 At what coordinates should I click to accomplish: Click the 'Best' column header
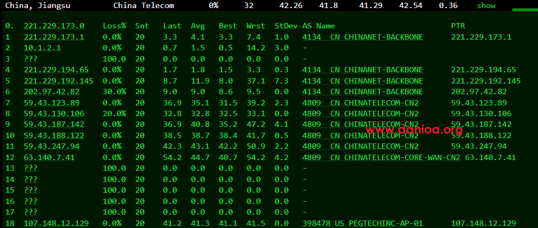click(228, 26)
